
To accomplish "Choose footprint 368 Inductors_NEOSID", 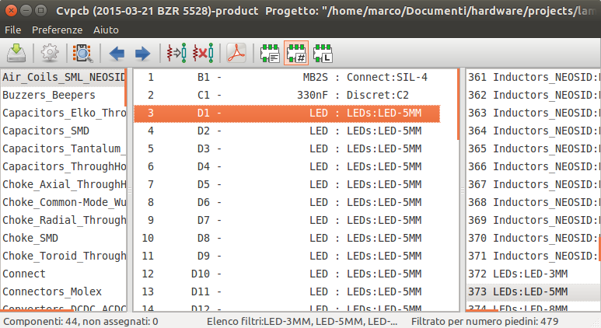I will 532,202.
